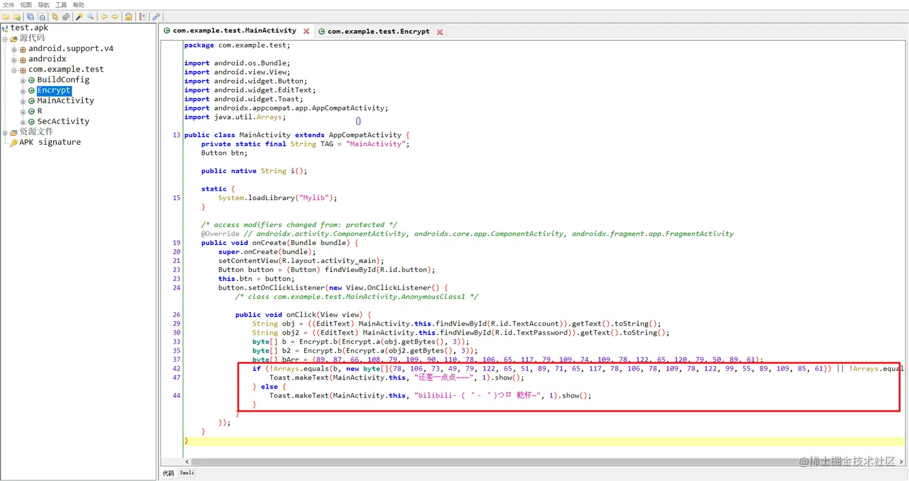Image resolution: width=909 pixels, height=481 pixels.
Task: Switch to the 代码 view tab at bottom
Action: point(168,473)
